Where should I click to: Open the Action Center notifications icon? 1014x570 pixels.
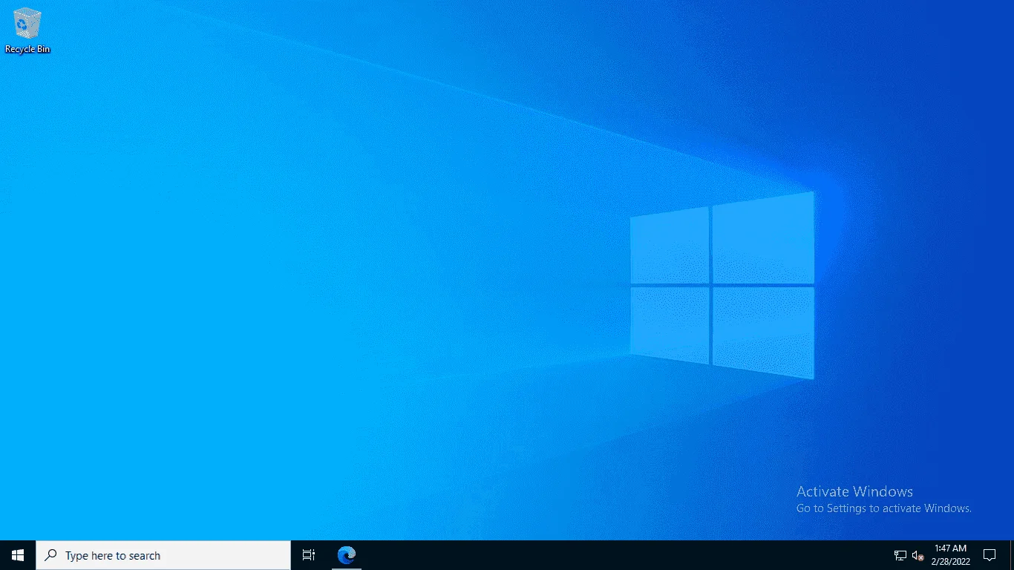click(990, 555)
